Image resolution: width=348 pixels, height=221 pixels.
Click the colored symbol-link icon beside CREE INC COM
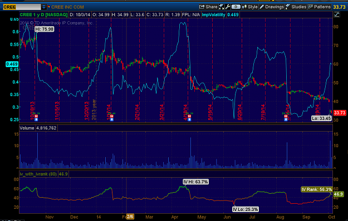(49, 7)
